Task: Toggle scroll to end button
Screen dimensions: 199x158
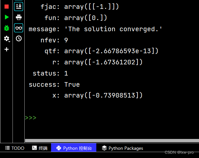Action: [19, 7]
